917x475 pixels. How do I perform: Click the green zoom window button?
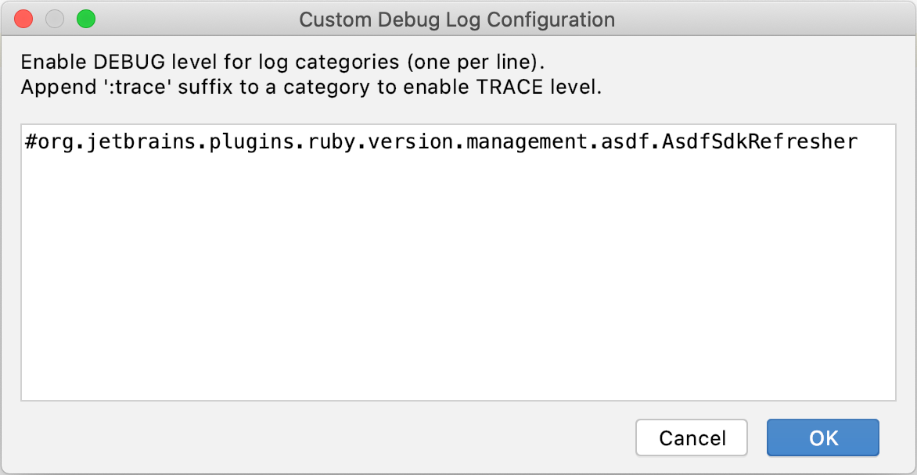click(87, 18)
